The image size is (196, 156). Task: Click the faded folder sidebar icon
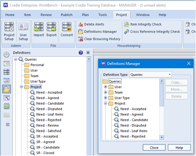pos(7,115)
